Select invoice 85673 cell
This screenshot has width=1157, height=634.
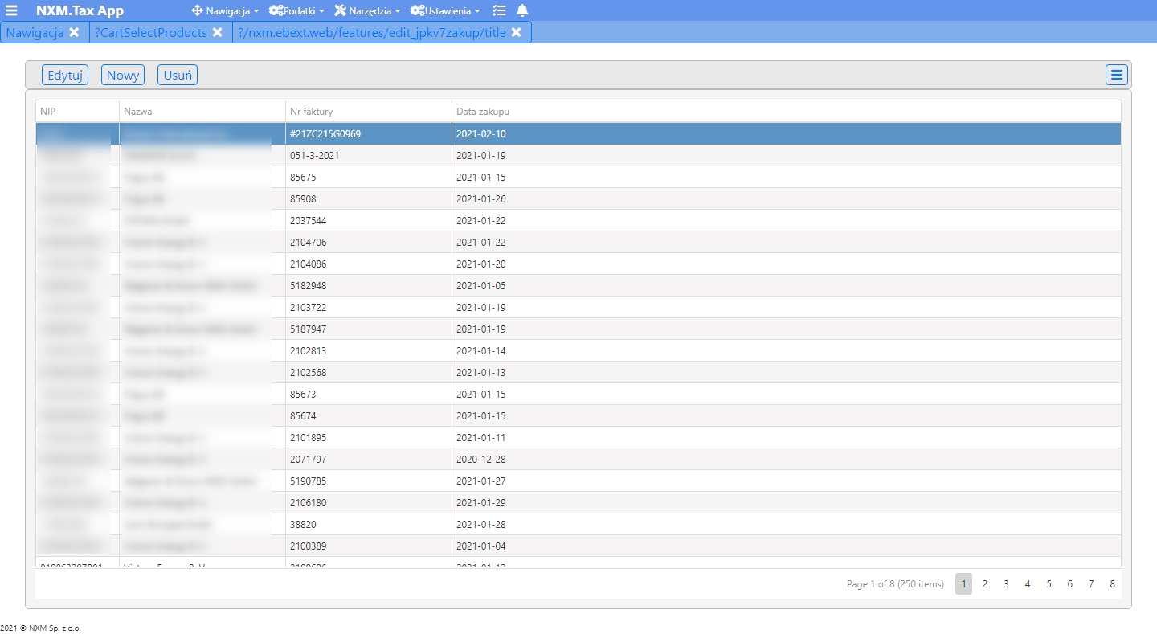point(369,395)
